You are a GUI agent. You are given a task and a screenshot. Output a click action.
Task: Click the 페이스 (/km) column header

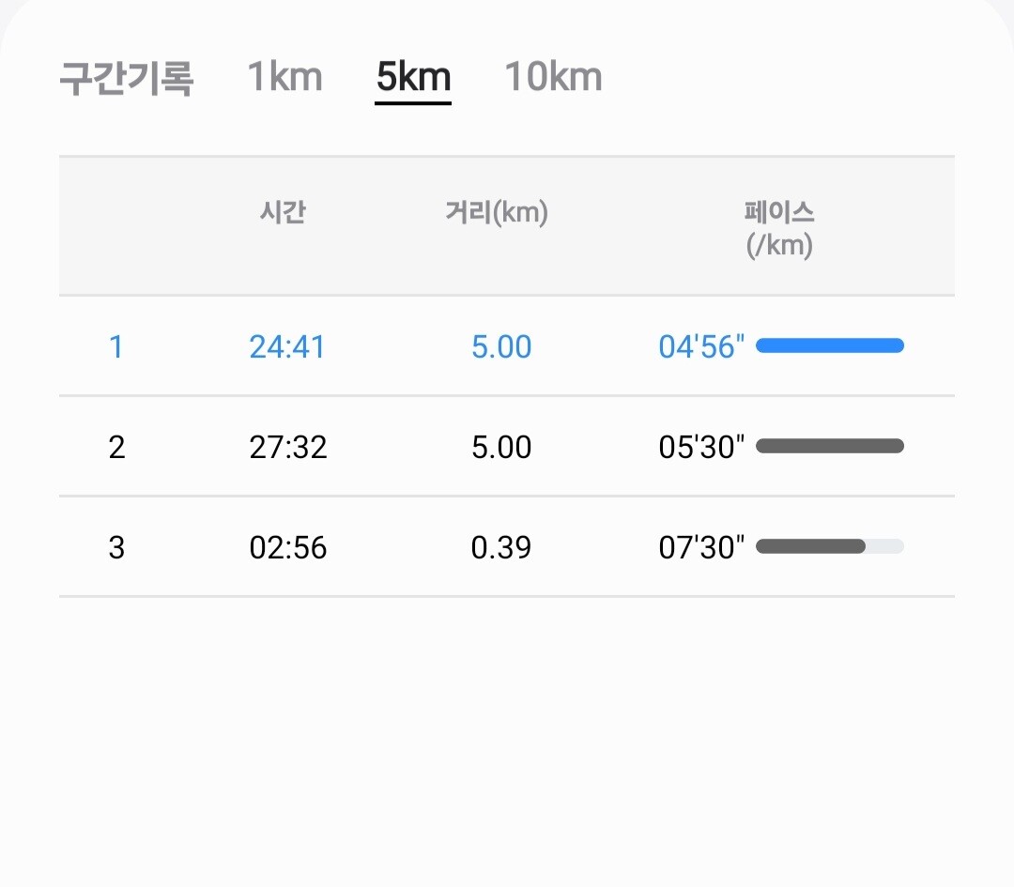778,229
